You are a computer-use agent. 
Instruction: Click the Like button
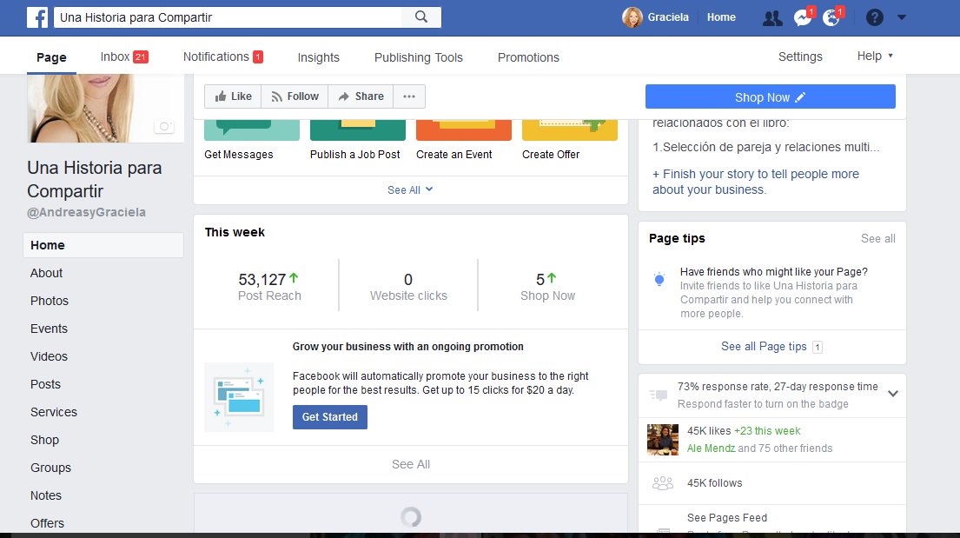click(x=233, y=96)
